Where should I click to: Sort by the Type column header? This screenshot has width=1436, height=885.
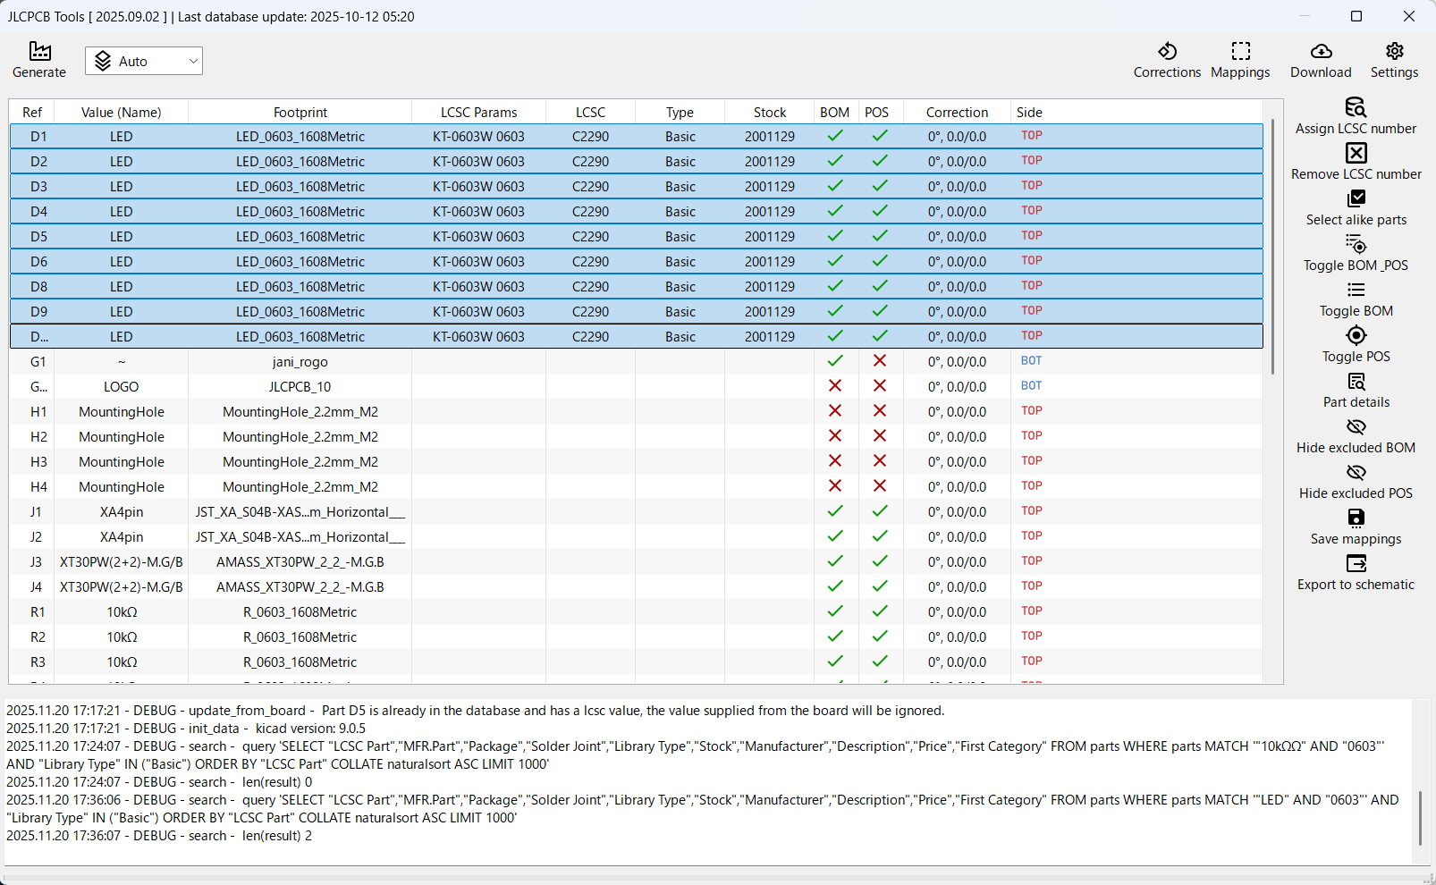680,112
